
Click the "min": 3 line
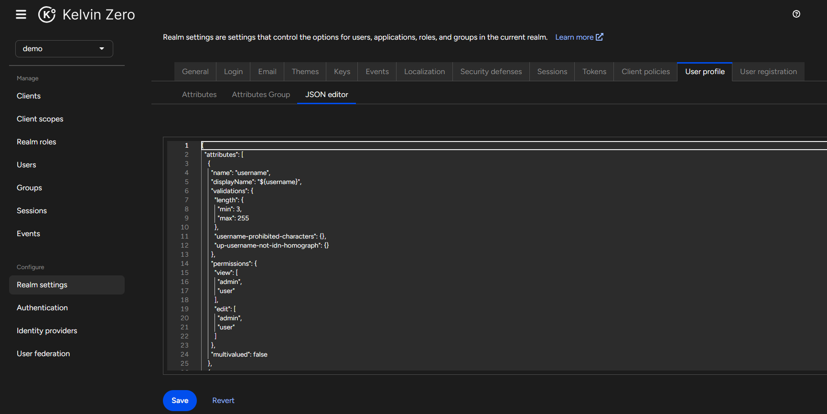point(230,209)
